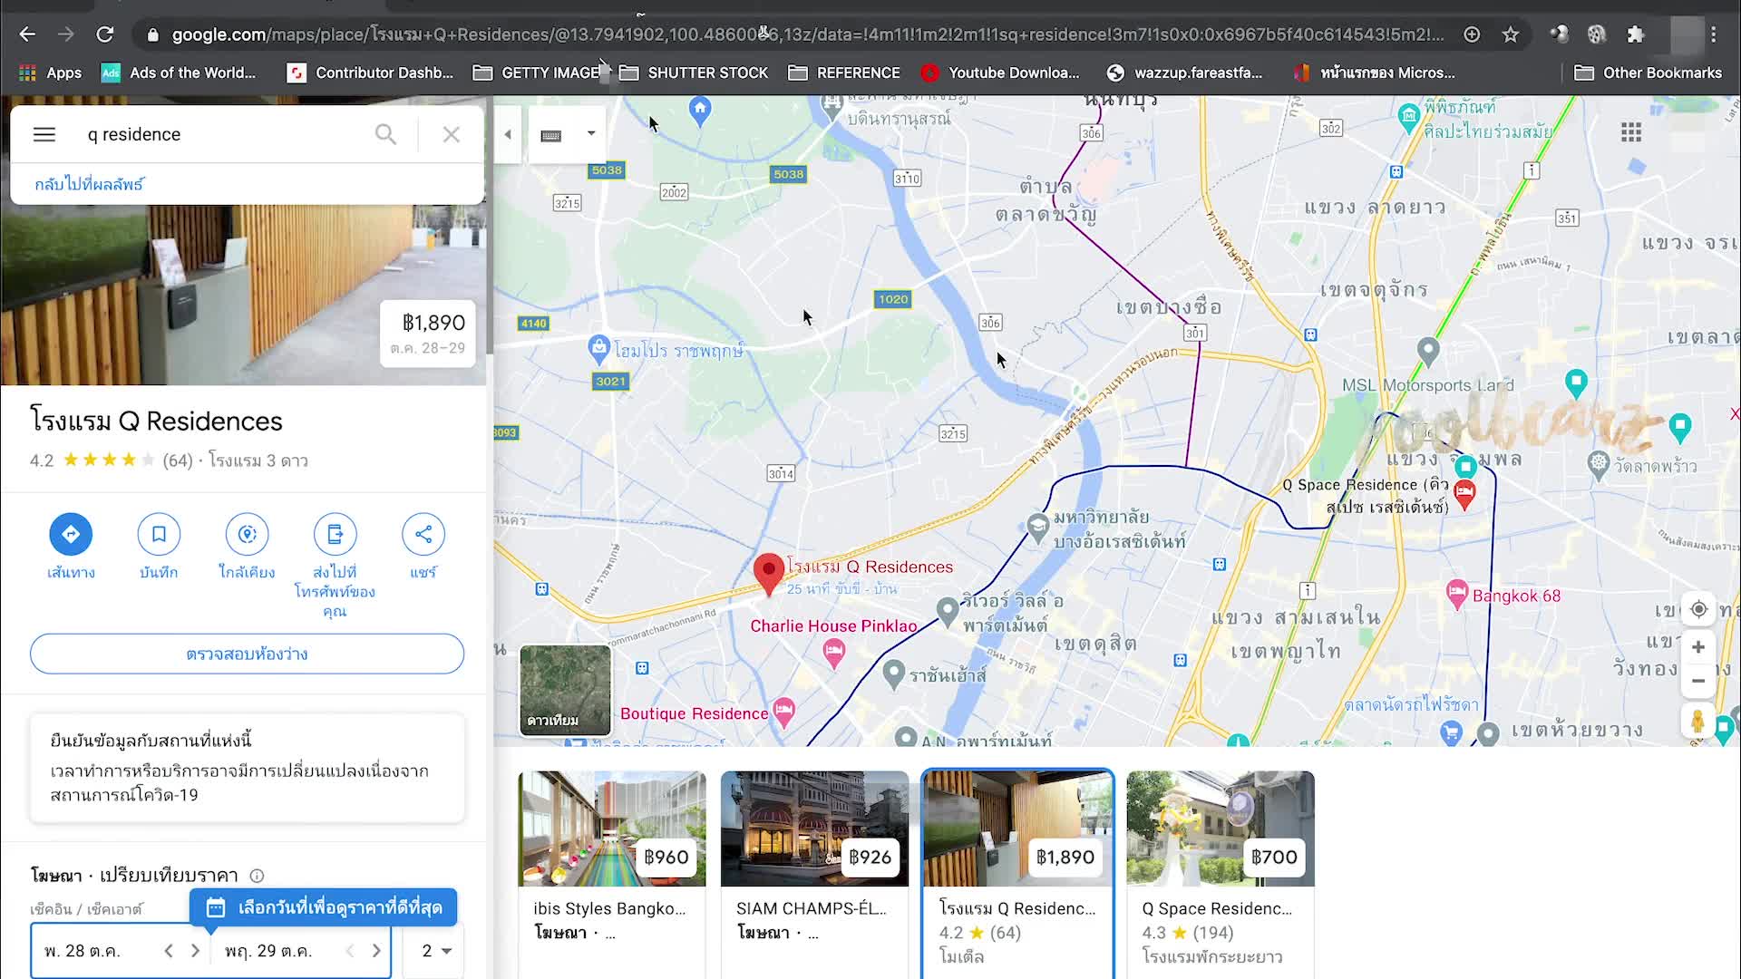Open the hamburger main menu

click(44, 134)
